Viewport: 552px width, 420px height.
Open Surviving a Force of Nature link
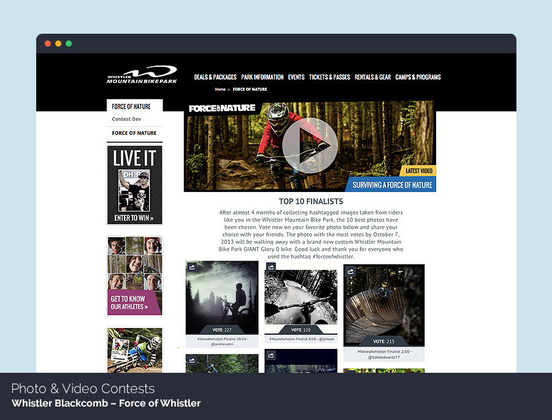391,185
